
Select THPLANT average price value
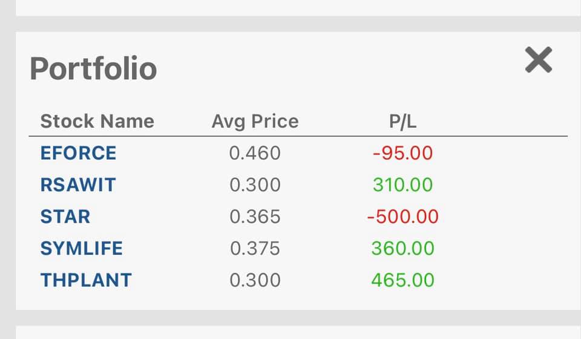(x=255, y=280)
